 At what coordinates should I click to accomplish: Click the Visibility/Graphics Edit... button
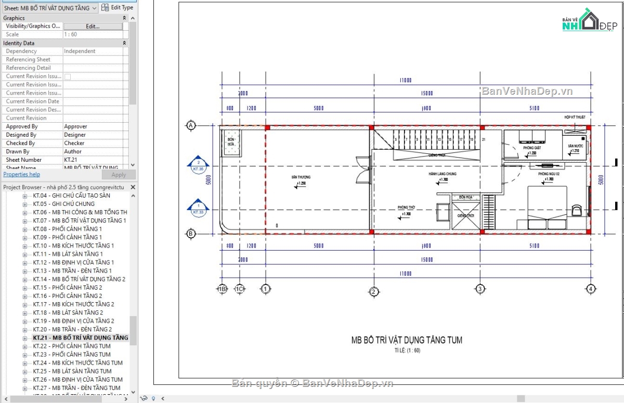coord(93,26)
